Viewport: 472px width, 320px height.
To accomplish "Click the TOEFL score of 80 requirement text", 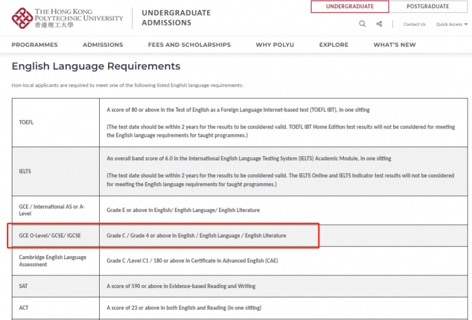I will 238,110.
